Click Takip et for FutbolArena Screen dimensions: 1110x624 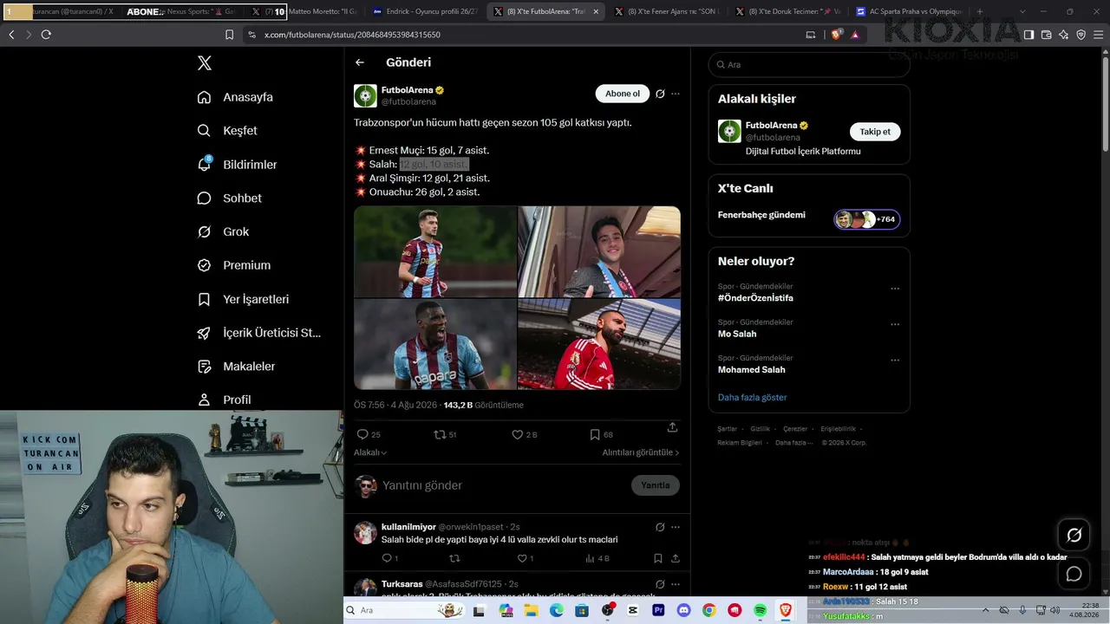[x=875, y=132]
